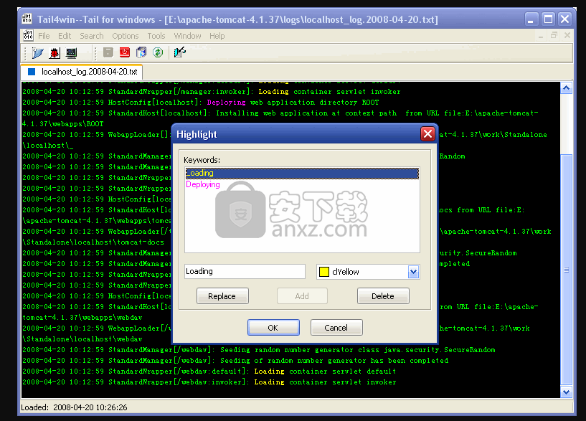The image size is (586, 421).
Task: Click the yellow color swatch in combo box
Action: click(x=324, y=272)
